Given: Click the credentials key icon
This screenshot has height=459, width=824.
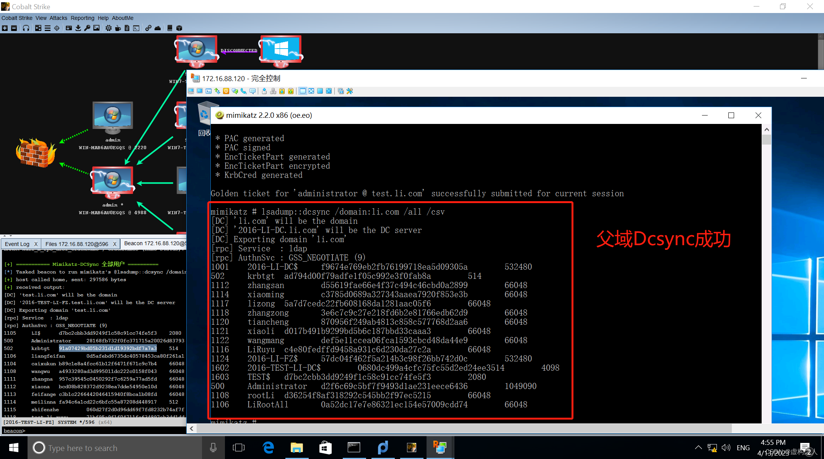Looking at the screenshot, I should (87, 28).
